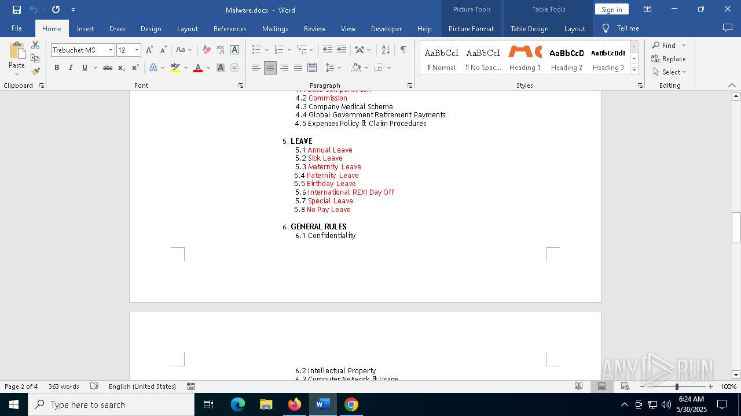Click Replace button
Image resolution: width=741 pixels, height=416 pixels.
click(x=669, y=58)
